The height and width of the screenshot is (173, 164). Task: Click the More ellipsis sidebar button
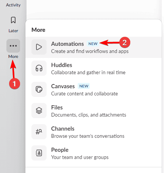(13, 46)
